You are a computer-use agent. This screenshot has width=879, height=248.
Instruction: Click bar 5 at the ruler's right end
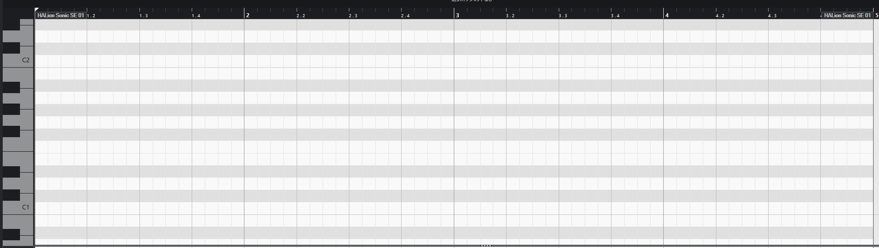pyautogui.click(x=877, y=15)
